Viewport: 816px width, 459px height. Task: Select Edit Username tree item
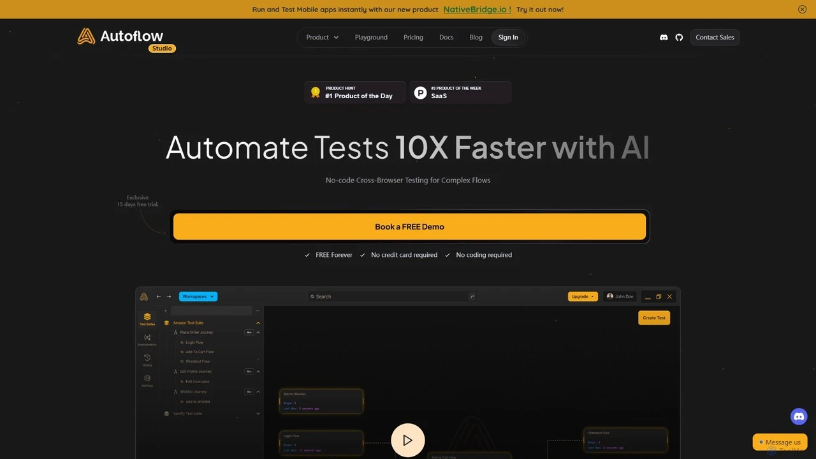coord(197,382)
